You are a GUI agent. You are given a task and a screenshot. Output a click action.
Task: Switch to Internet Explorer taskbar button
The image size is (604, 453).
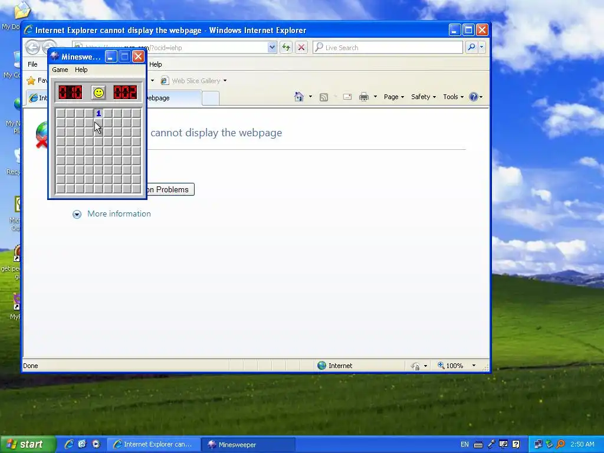coord(153,445)
